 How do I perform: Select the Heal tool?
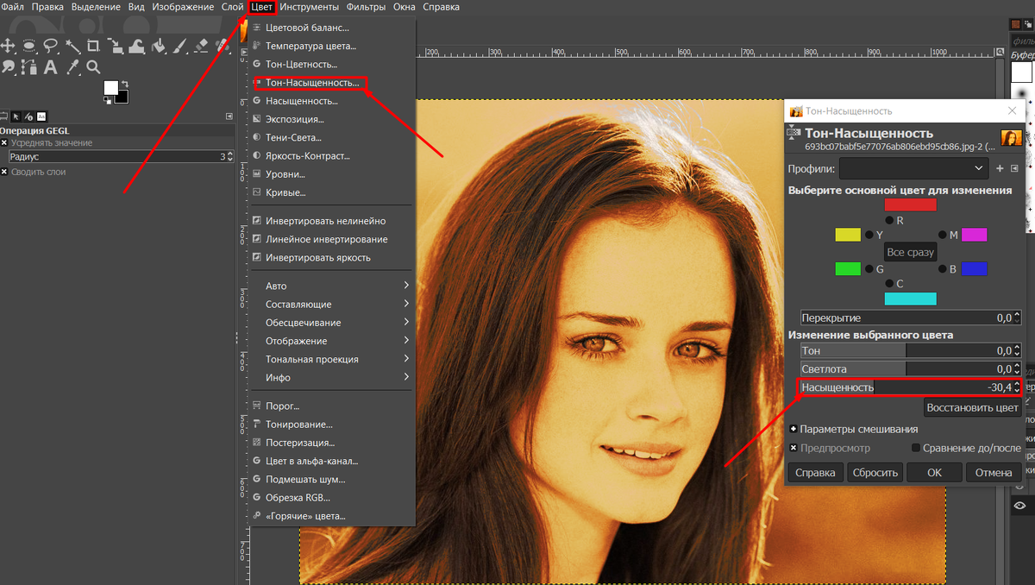222,46
